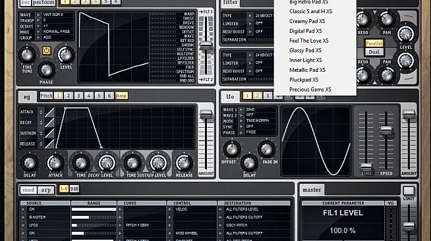This screenshot has width=431, height=241.
Task: Click filter 2 Reso knob
Action: coord(363,75)
